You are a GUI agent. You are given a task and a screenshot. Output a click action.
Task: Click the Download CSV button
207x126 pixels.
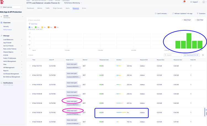191,55
